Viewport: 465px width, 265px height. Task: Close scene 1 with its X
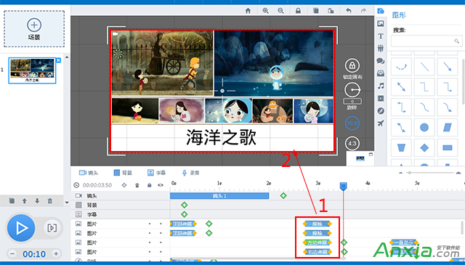pyautogui.click(x=58, y=60)
